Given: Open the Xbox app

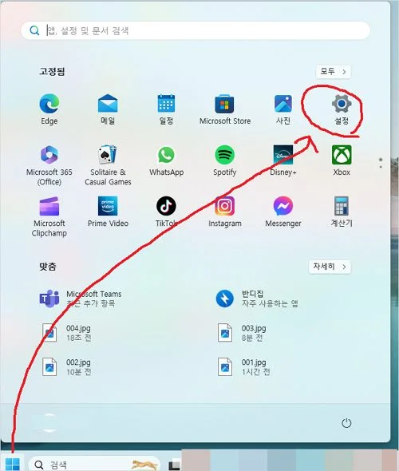Looking at the screenshot, I should click(342, 160).
